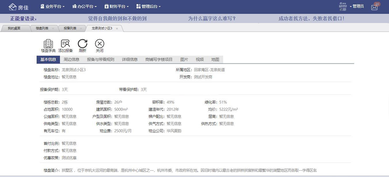Click the user avatar next to 管理员
The image size is (389, 177).
point(343,6)
